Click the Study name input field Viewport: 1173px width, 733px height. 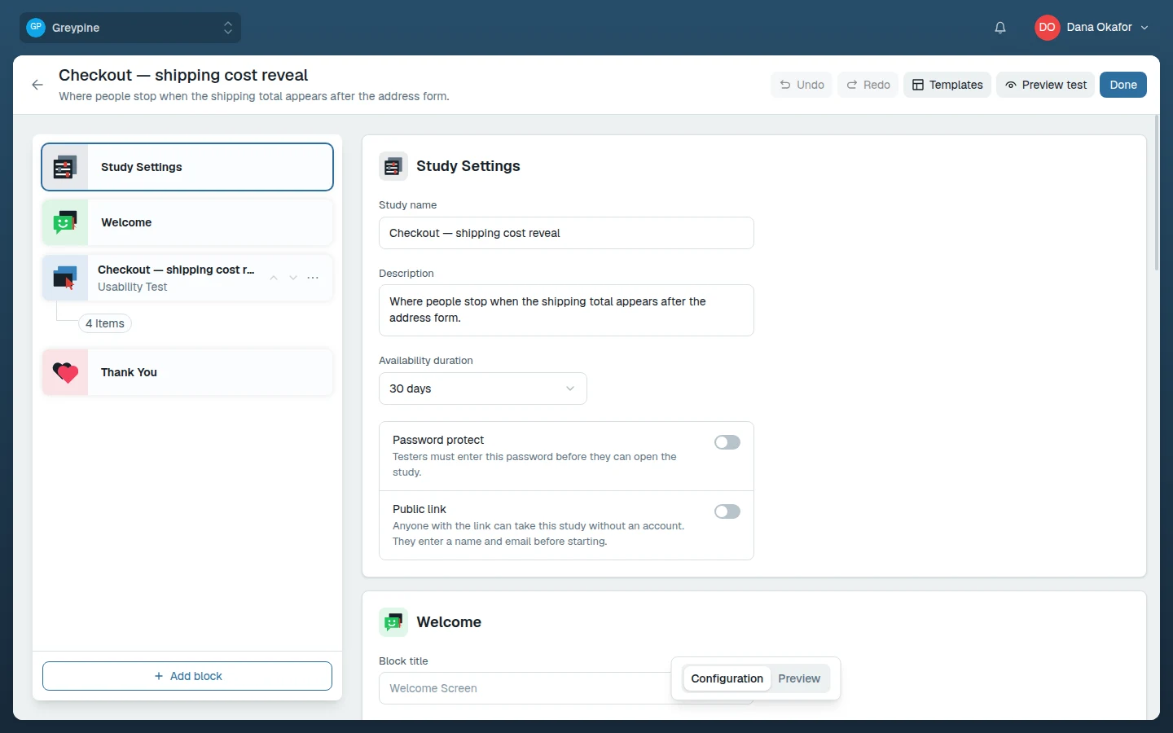pyautogui.click(x=566, y=233)
